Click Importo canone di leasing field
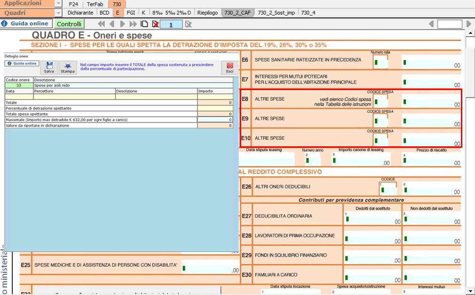 tap(360, 159)
